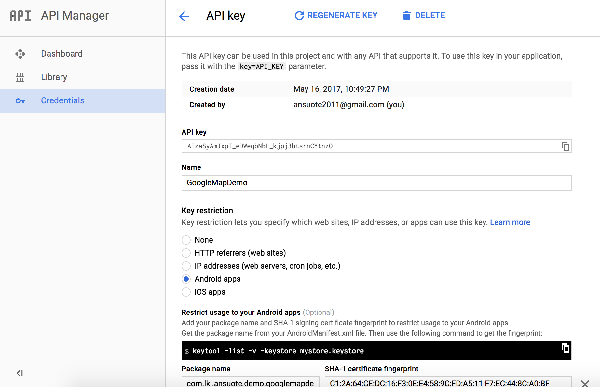The image size is (600, 387).
Task: Click the 'Key restriction' heading
Action: point(207,211)
